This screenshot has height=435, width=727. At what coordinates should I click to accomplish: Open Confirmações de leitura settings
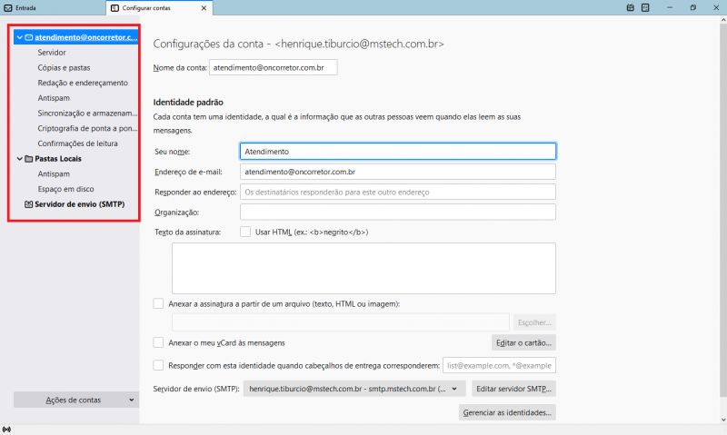[x=77, y=143]
